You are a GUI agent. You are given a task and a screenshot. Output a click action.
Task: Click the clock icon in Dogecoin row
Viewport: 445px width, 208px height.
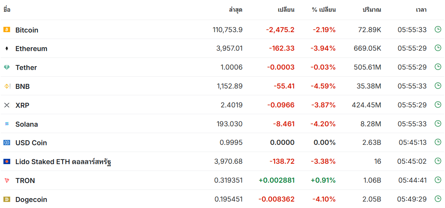tap(438, 199)
